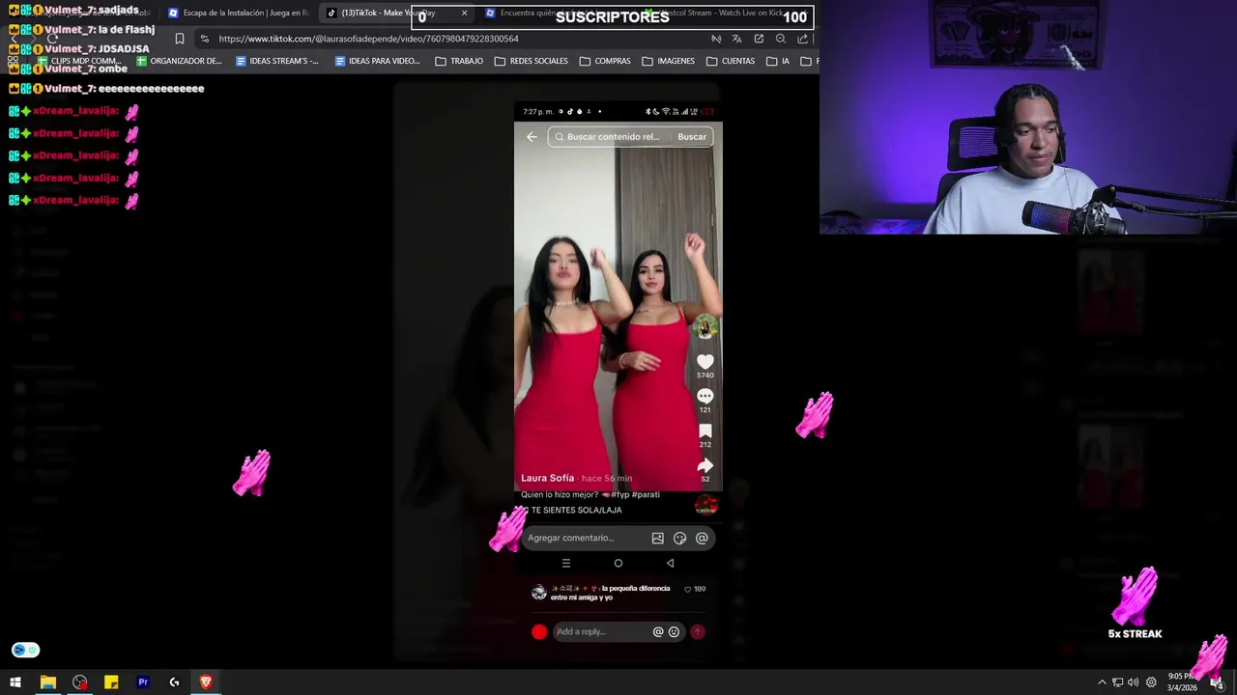Open the creator's profile avatar on the video
Screen dimensions: 1237x695
705,327
